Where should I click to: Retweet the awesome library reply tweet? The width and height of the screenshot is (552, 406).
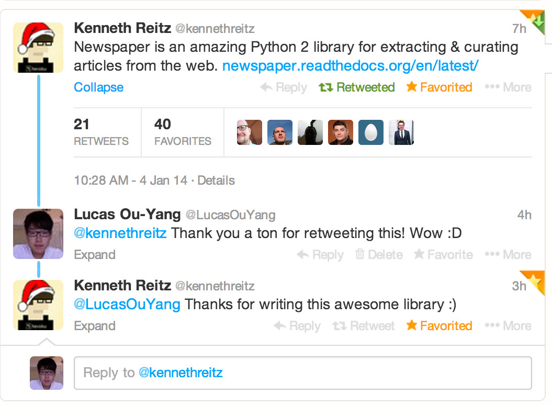coord(363,326)
